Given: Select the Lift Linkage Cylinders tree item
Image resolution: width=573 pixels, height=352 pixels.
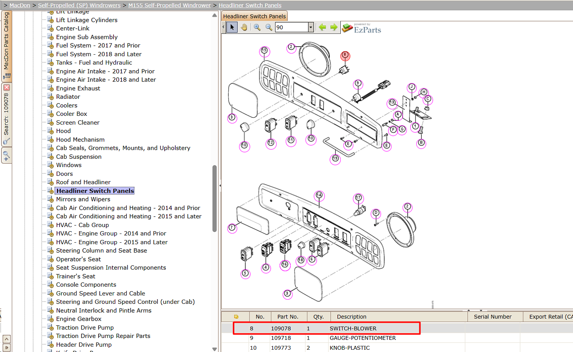Looking at the screenshot, I should (x=87, y=20).
